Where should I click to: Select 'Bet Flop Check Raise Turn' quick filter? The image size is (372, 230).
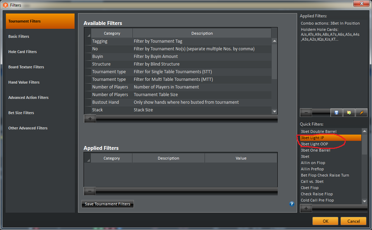pyautogui.click(x=331, y=175)
